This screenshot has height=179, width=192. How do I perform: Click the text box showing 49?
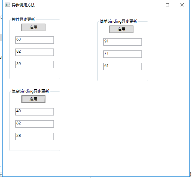34,112
